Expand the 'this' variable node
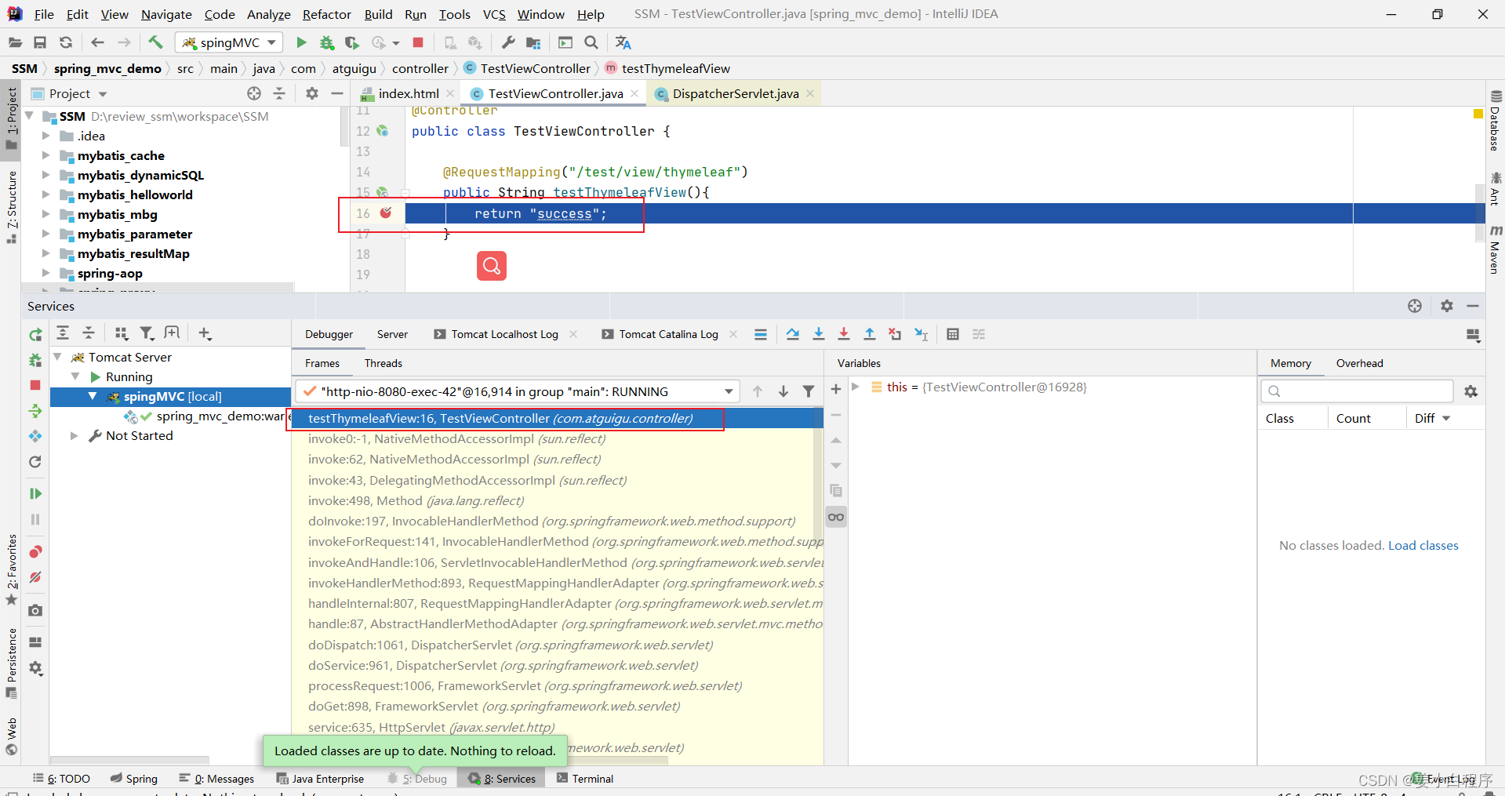The image size is (1505, 796). [856, 387]
